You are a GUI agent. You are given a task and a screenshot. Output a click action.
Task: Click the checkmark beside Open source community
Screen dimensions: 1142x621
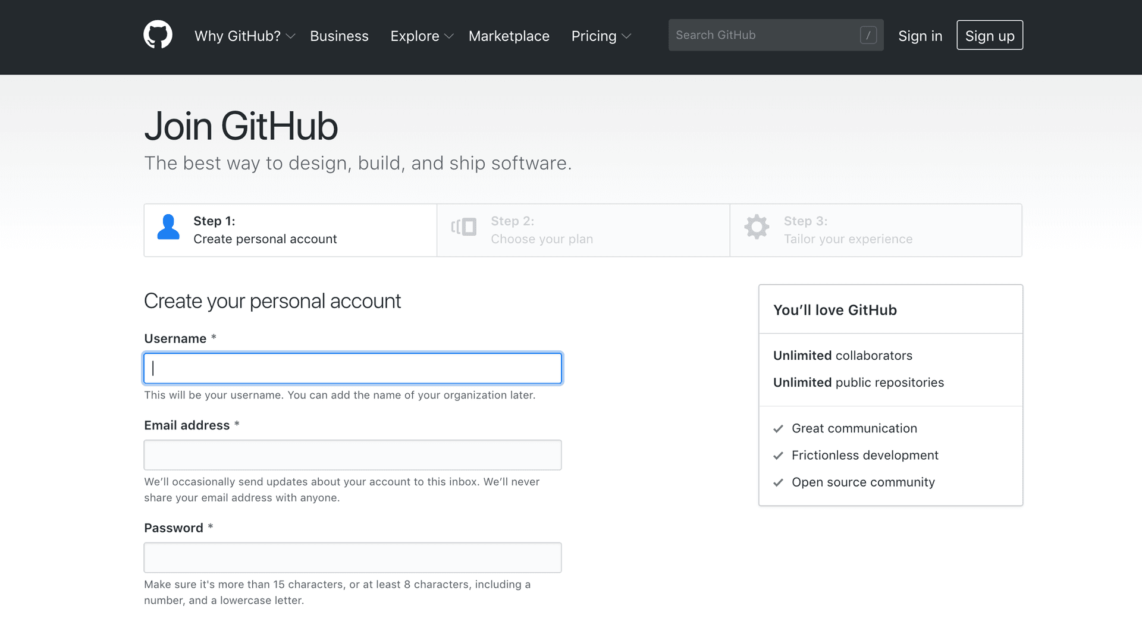(x=778, y=482)
